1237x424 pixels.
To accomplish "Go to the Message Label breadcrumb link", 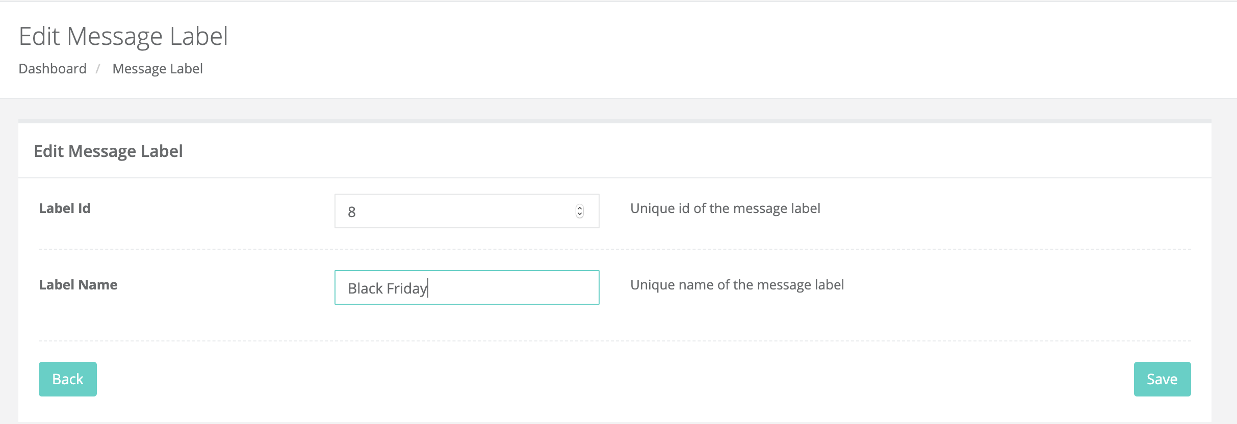I will (158, 69).
